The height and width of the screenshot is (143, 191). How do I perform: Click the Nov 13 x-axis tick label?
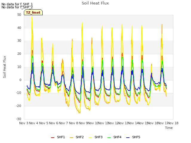pyautogui.click(x=123, y=123)
